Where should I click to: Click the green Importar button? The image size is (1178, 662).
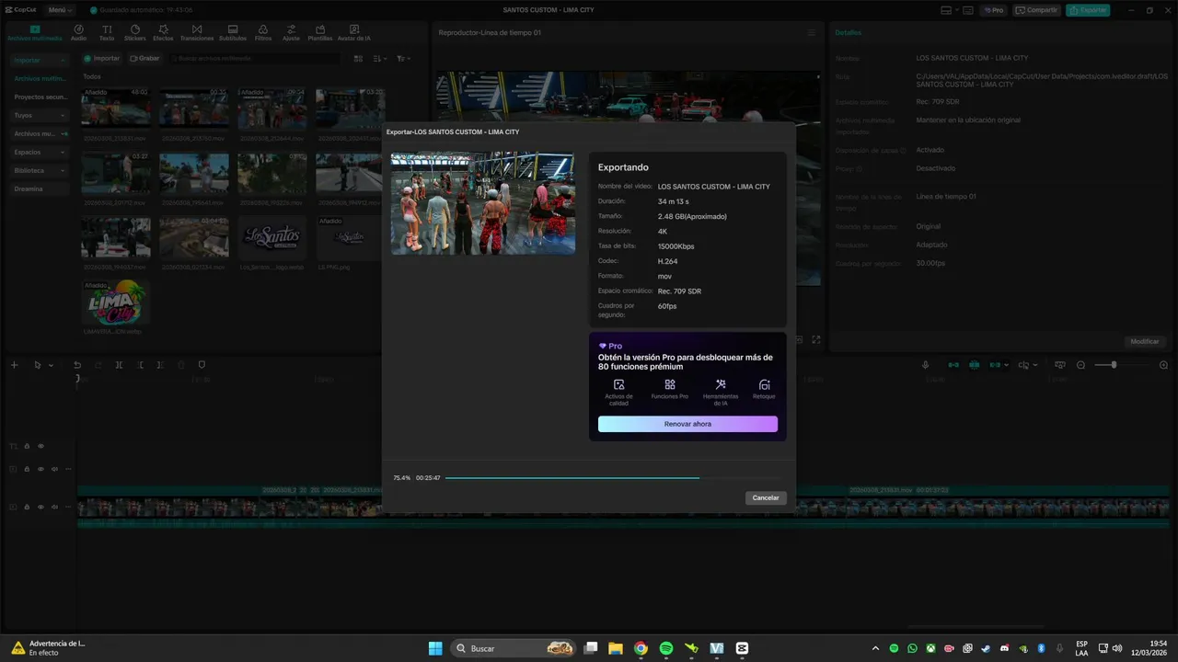click(x=101, y=58)
